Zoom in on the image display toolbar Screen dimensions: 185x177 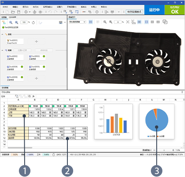point(111,22)
